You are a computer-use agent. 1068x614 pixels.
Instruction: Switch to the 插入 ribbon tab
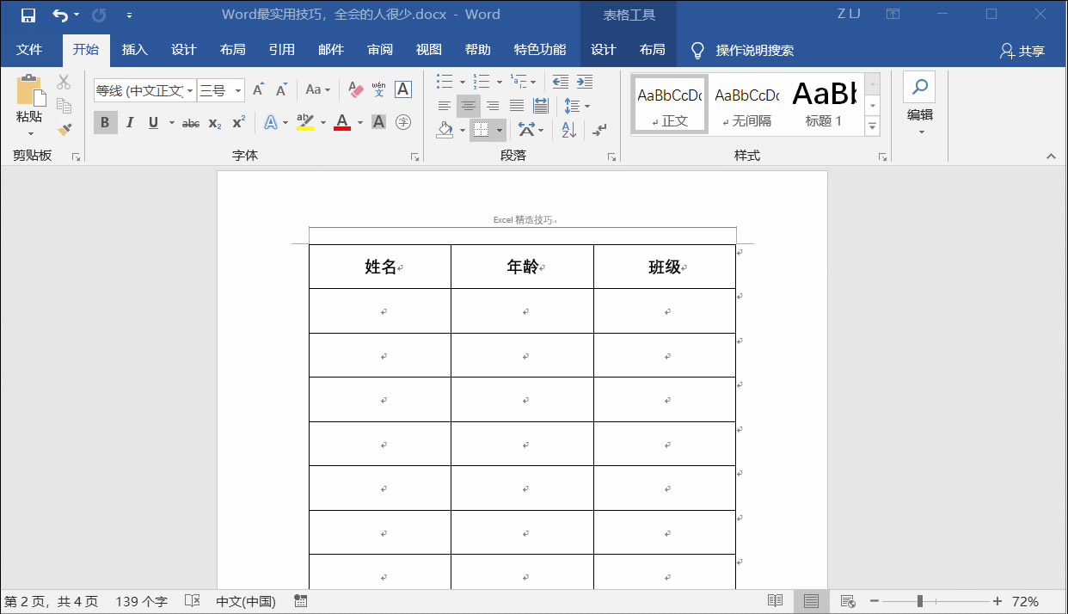(135, 50)
